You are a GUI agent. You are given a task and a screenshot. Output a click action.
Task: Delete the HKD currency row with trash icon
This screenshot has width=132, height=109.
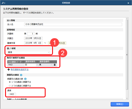(x=55, y=65)
